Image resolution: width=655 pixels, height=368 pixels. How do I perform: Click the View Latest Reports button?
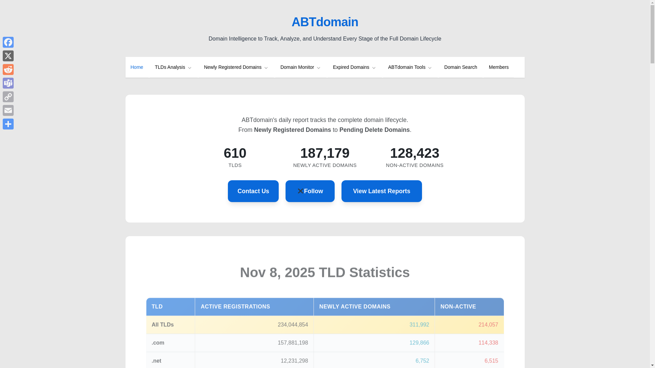click(x=381, y=191)
